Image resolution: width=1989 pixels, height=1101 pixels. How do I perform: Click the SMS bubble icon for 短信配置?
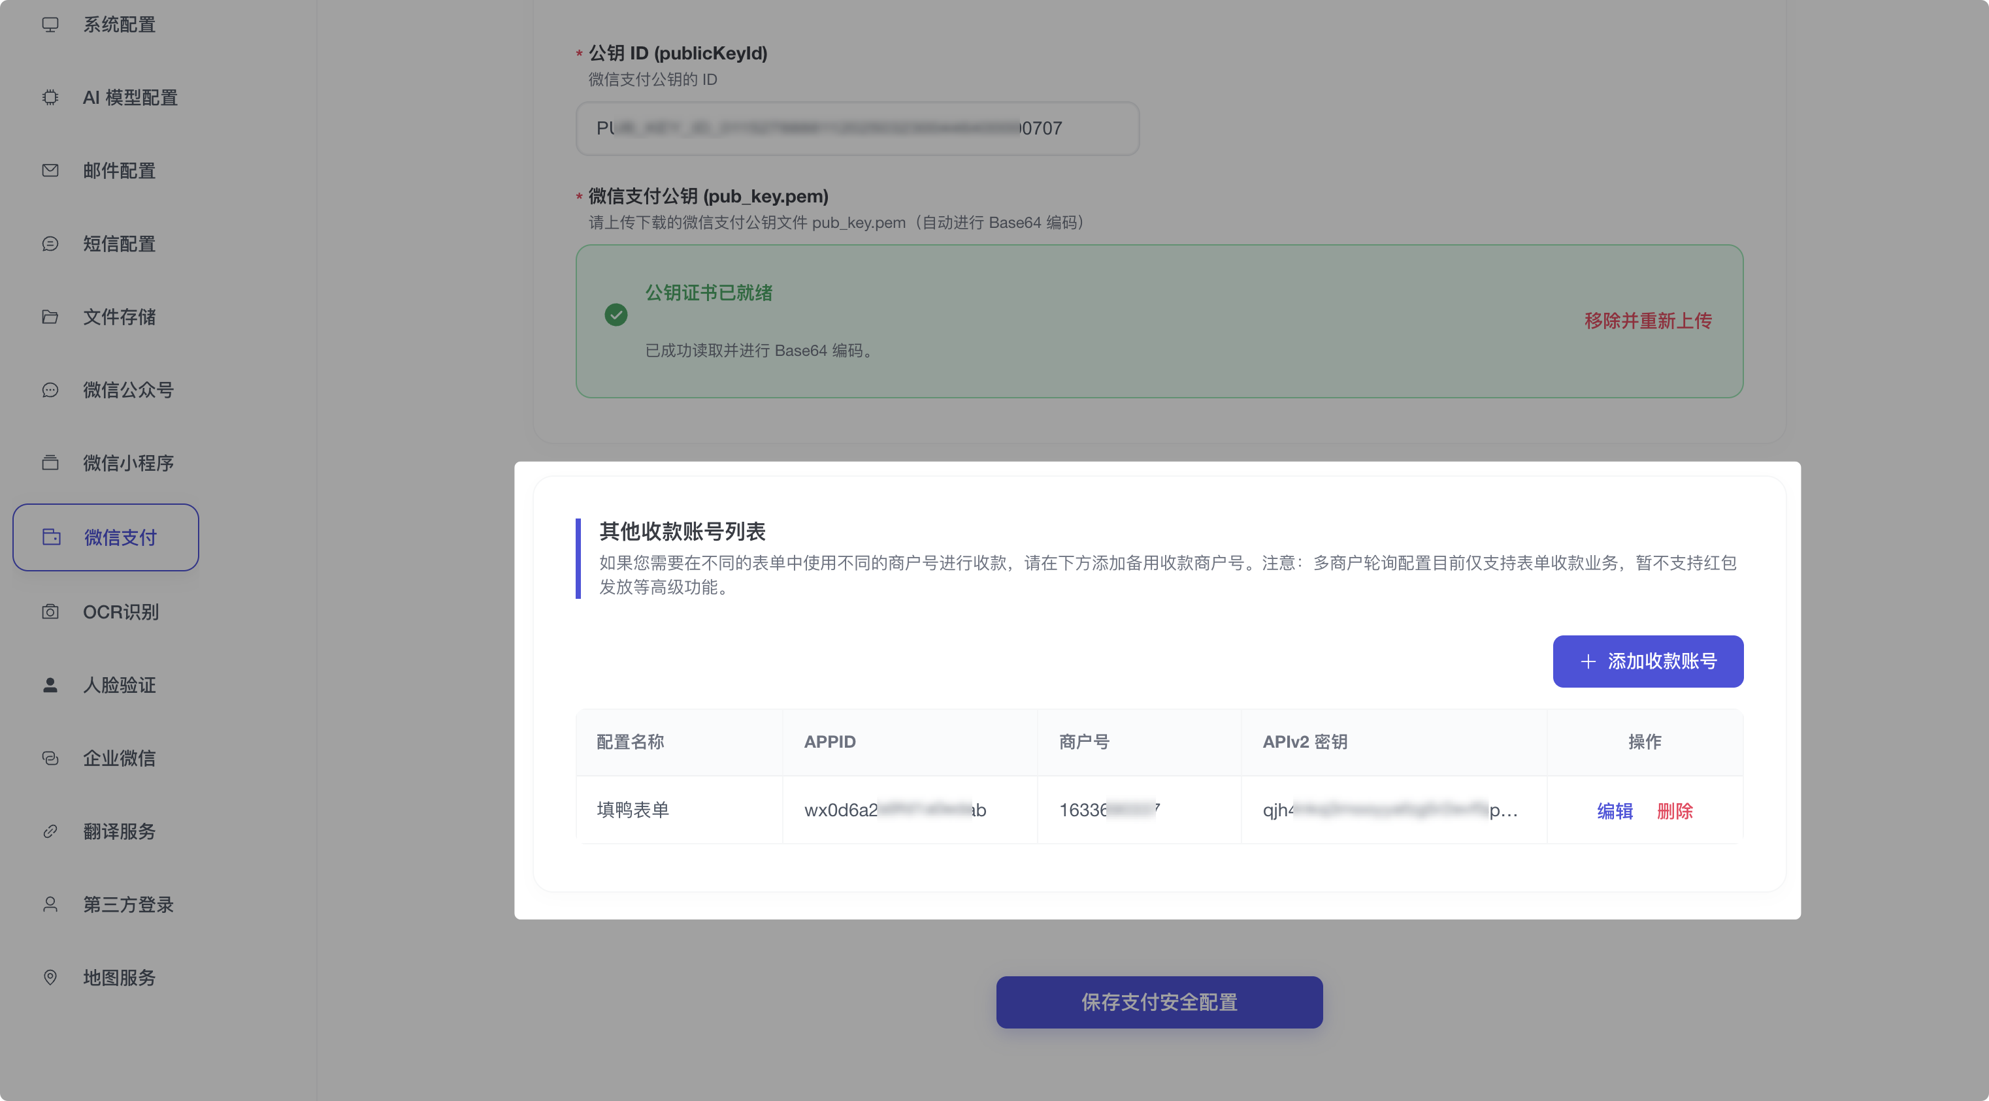coord(50,244)
